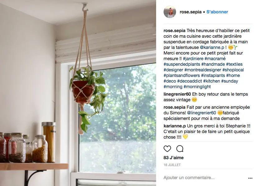The width and height of the screenshot is (260, 186).
Task: Open the #montrealdesigner hashtag
Action: pyautogui.click(x=203, y=70)
